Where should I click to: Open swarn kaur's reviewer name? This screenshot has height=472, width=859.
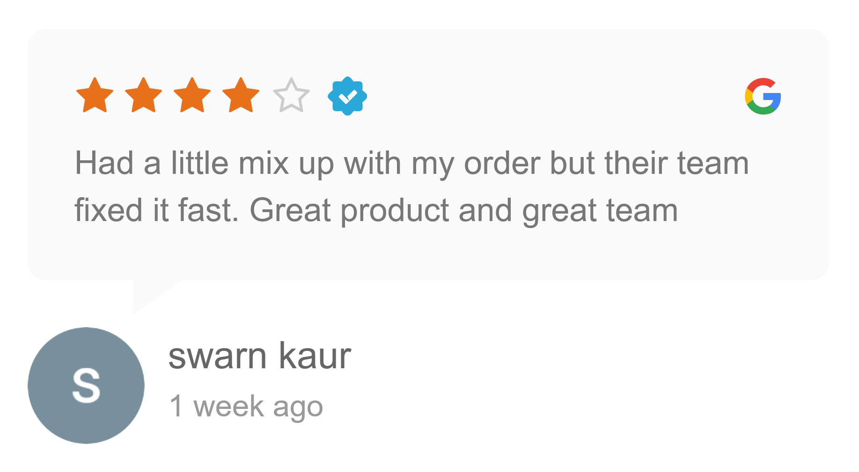click(259, 356)
